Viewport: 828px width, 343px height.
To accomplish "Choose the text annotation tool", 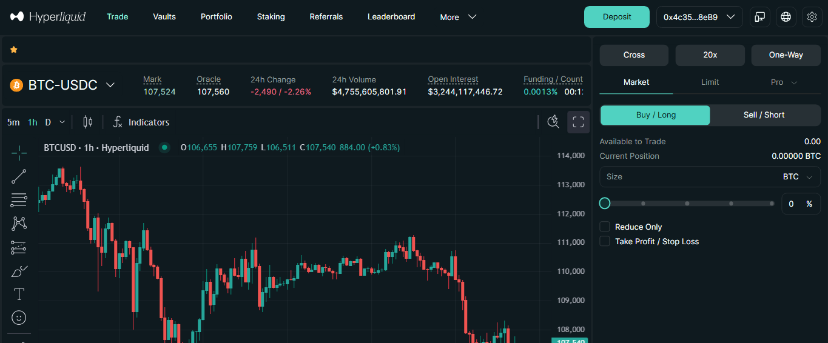I will click(19, 295).
